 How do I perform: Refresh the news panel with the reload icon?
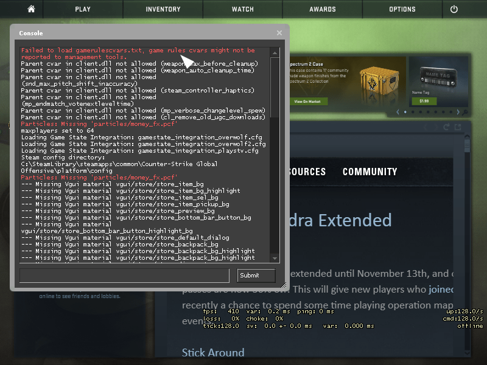pos(446,126)
